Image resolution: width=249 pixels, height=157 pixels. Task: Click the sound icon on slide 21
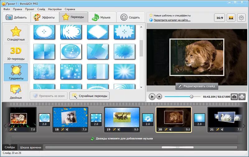coord(222,130)
